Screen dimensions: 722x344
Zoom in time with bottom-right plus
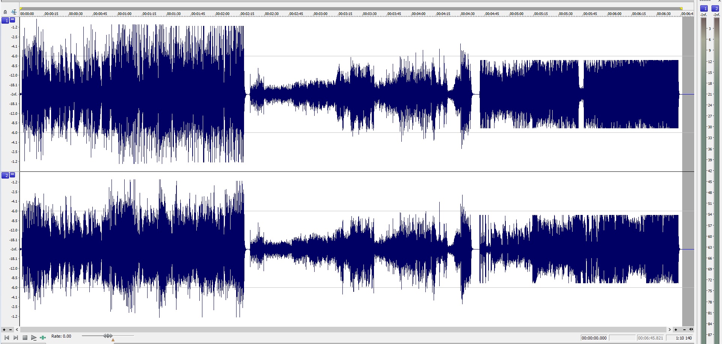676,330
